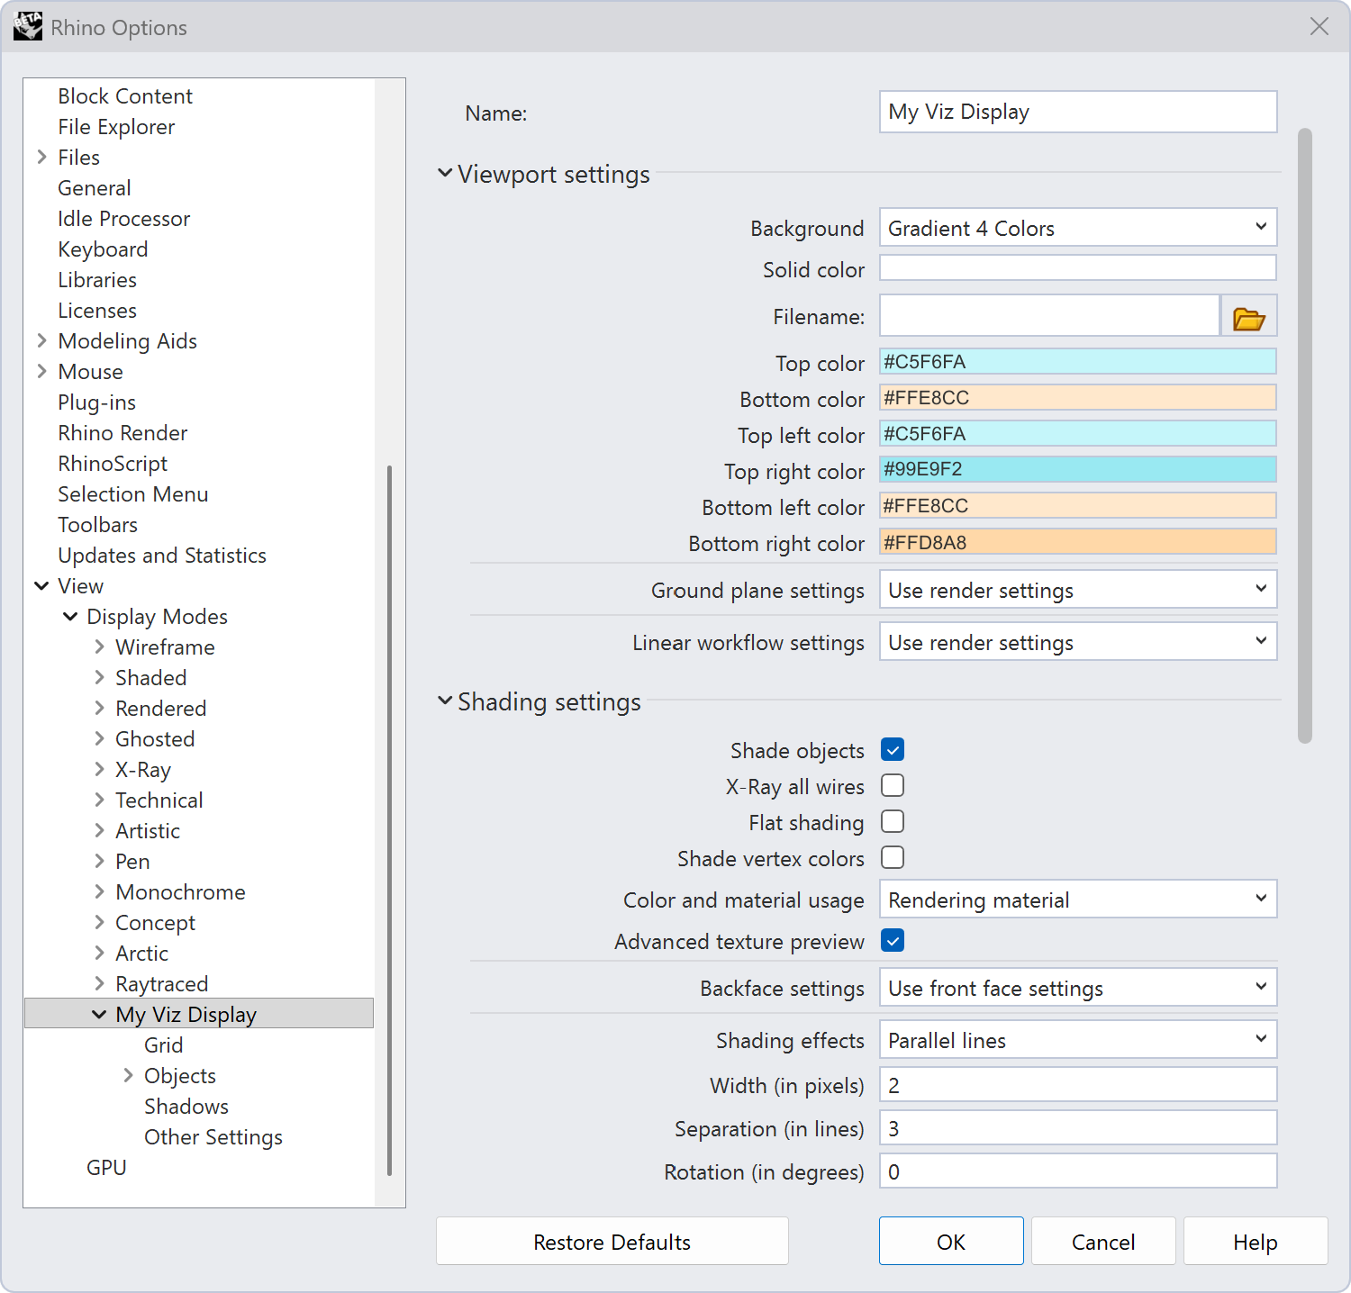The image size is (1351, 1293).
Task: Enable X-Ray all wires checkbox
Action: coord(893,785)
